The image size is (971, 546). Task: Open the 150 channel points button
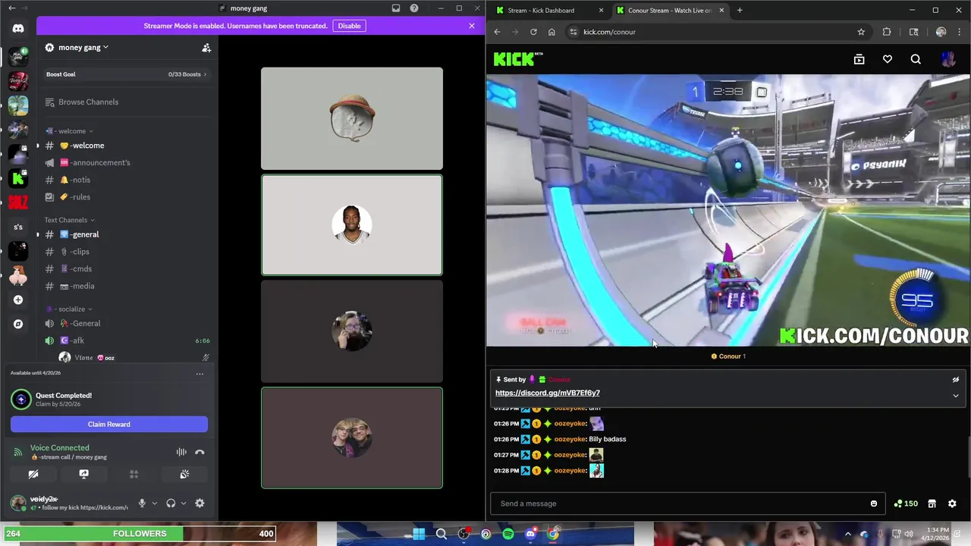(906, 504)
